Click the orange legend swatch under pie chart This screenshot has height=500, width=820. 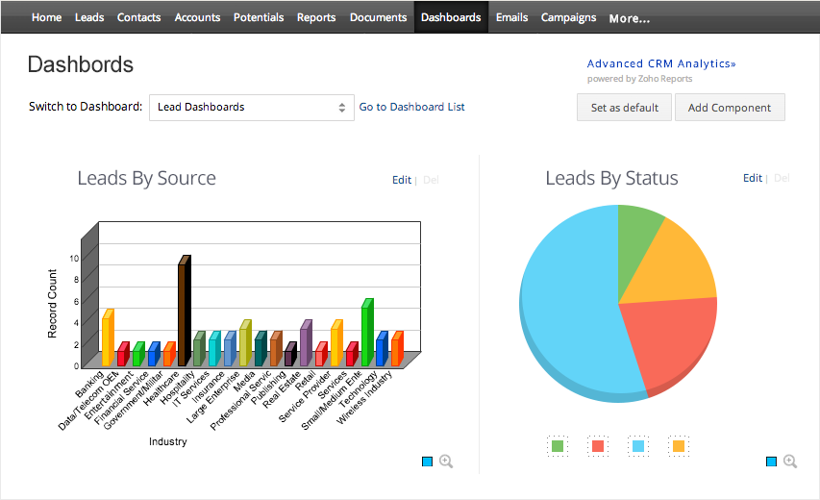679,446
